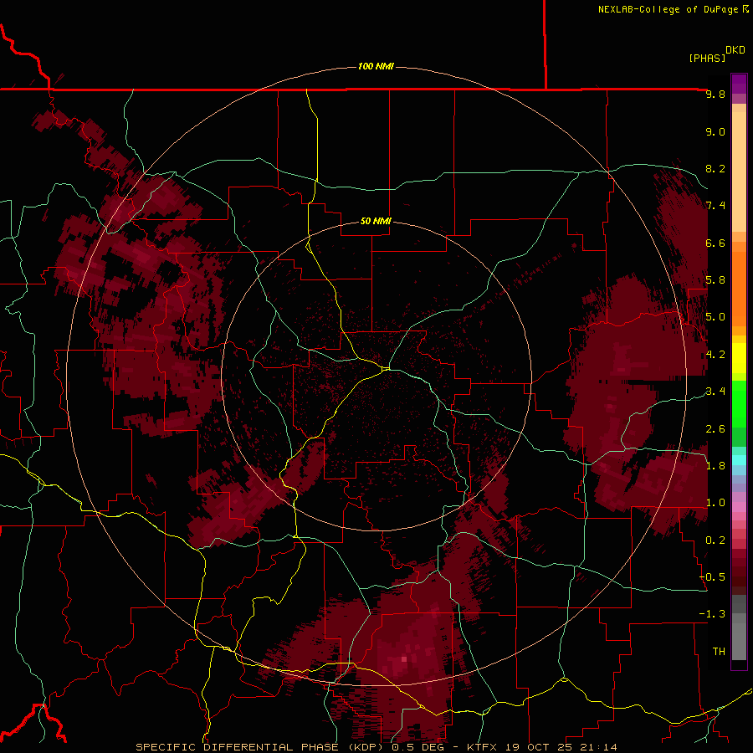Click the yellow segment of the color bar

pyautogui.click(x=739, y=358)
